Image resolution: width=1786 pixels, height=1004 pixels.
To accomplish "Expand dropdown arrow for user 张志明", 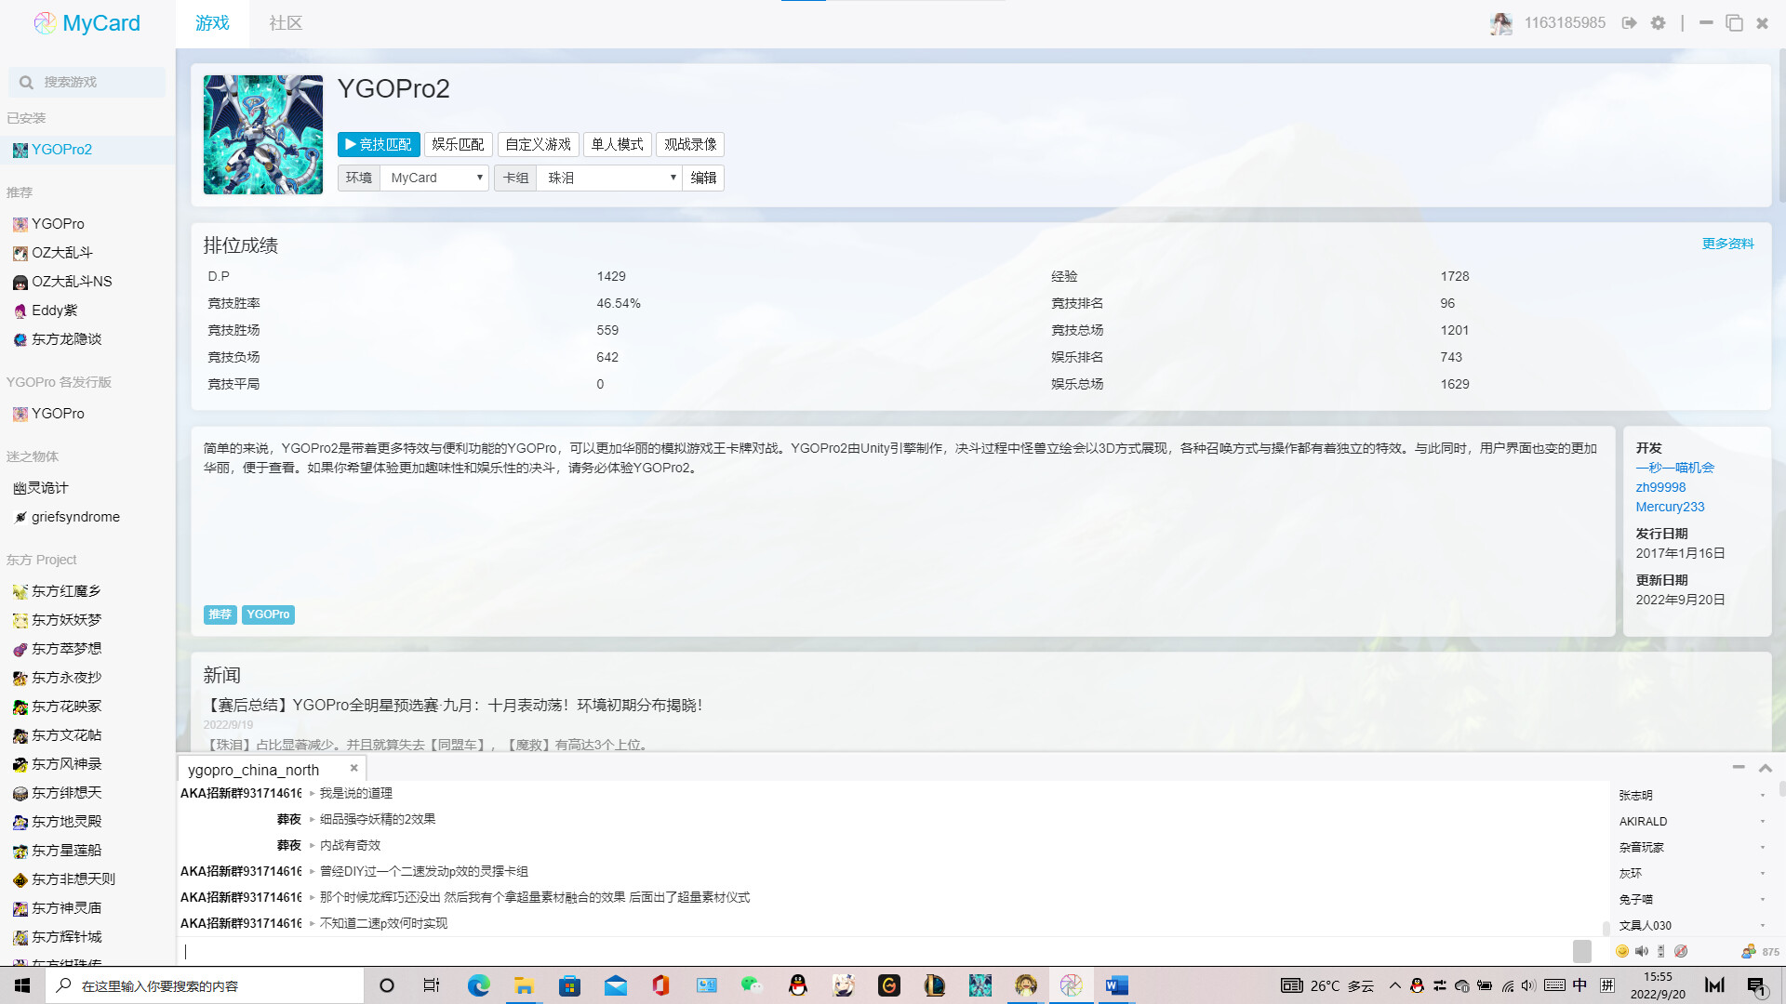I will point(1763,796).
